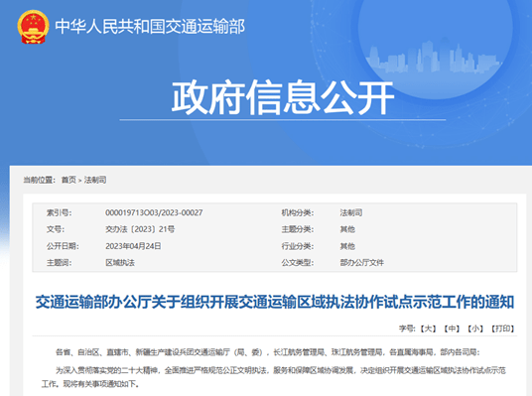This screenshot has height=396, width=532.
Task: Select the 主题分类 value 其他
Action: (x=347, y=229)
